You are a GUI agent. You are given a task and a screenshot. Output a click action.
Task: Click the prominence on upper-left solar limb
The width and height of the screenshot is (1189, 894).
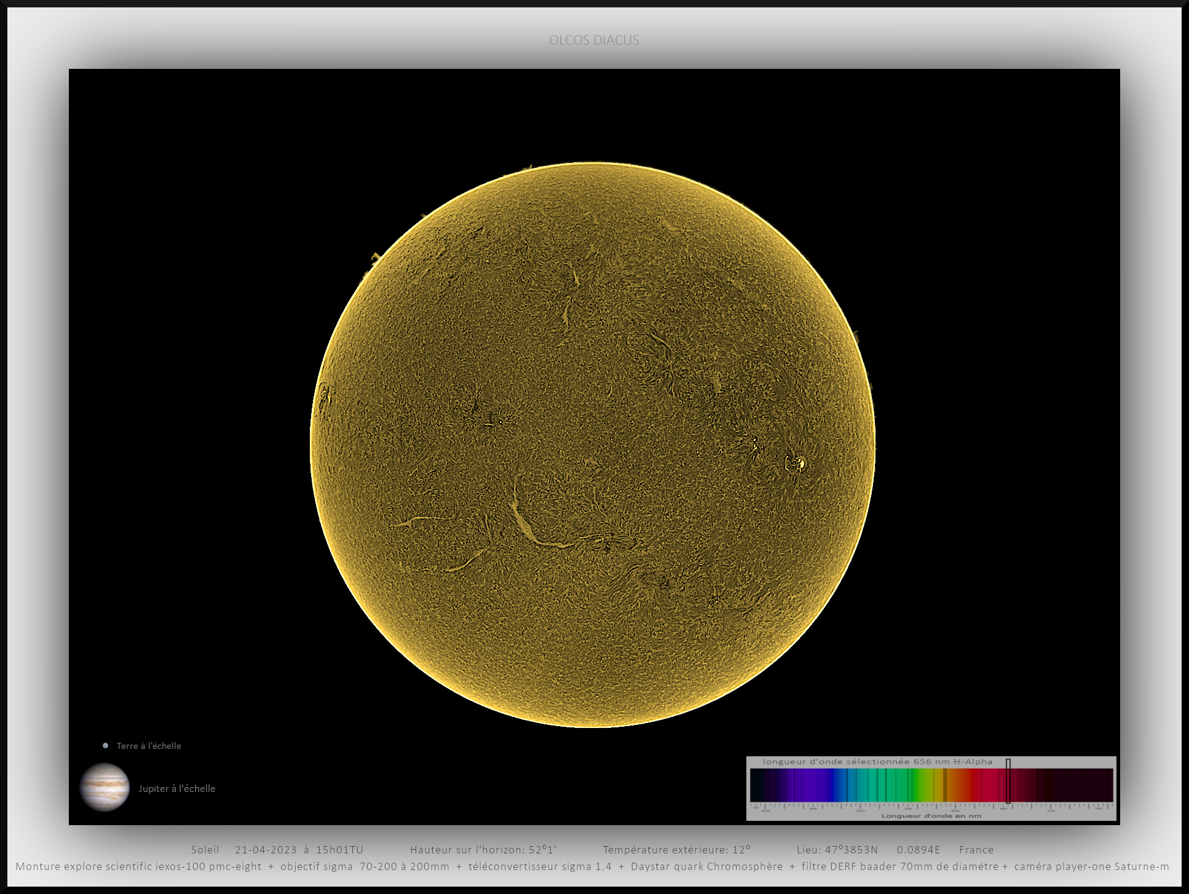(x=375, y=257)
